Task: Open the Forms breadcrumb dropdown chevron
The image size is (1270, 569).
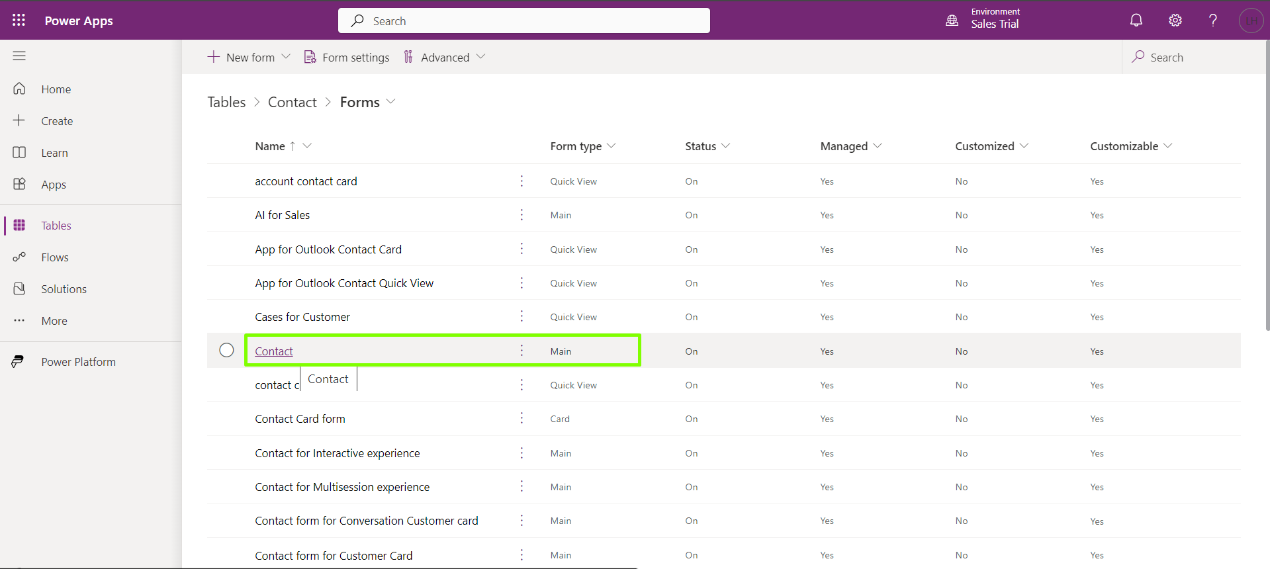Action: [391, 102]
